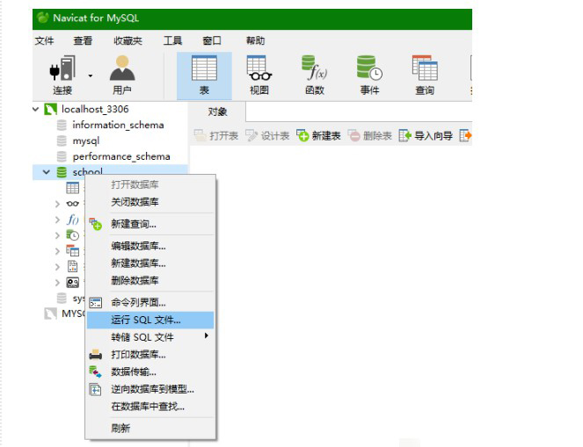Collapse the school database node
The width and height of the screenshot is (583, 447).
click(x=47, y=172)
